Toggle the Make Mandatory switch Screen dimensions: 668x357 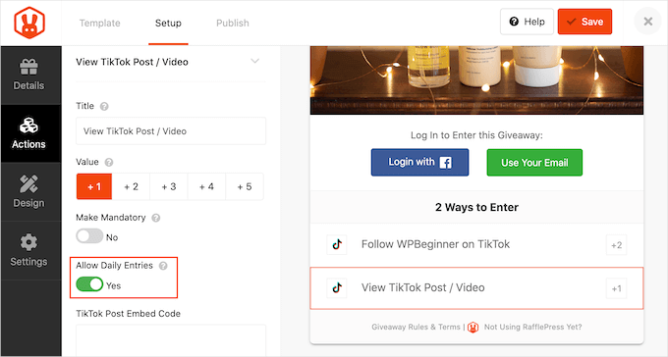[89, 236]
